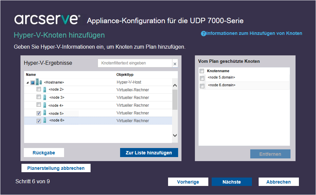Check the Knotenname select-all checkbox

(x=202, y=71)
